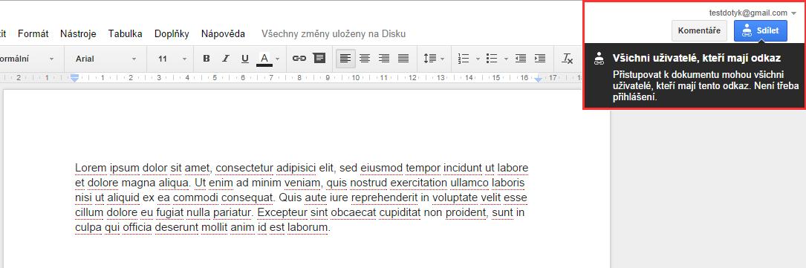Click the share-link icon in the tooltip
Screen dimensions: 806x268
(598, 59)
